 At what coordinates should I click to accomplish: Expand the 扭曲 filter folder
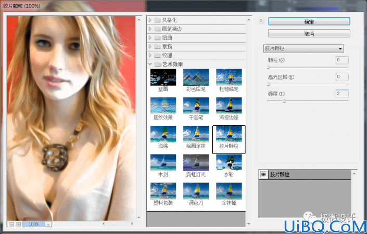(x=150, y=37)
